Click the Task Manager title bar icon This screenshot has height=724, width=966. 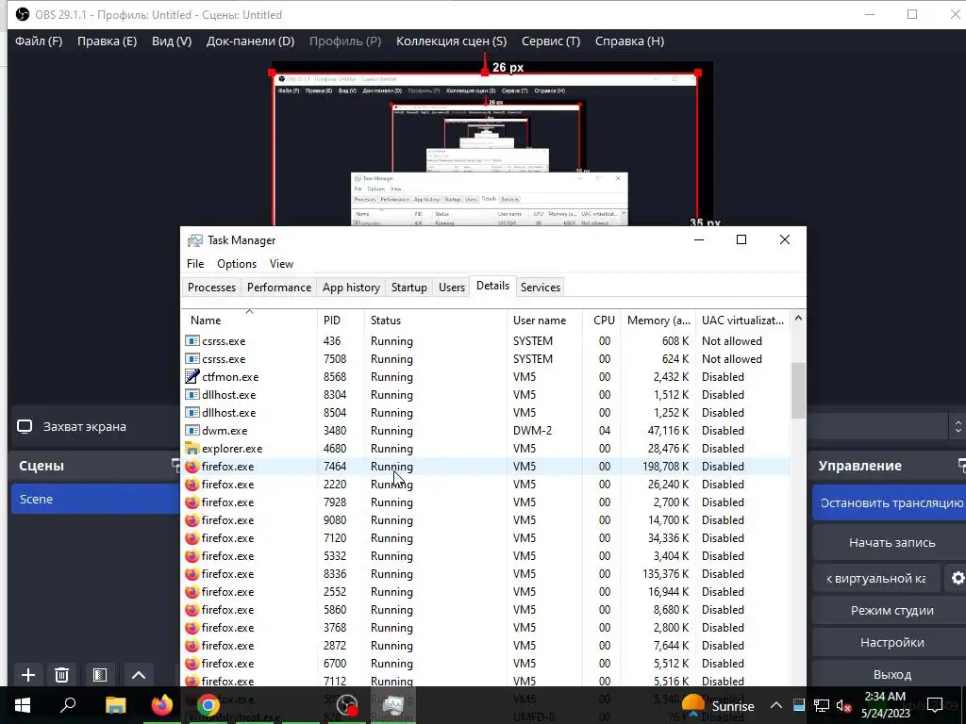[x=194, y=240]
